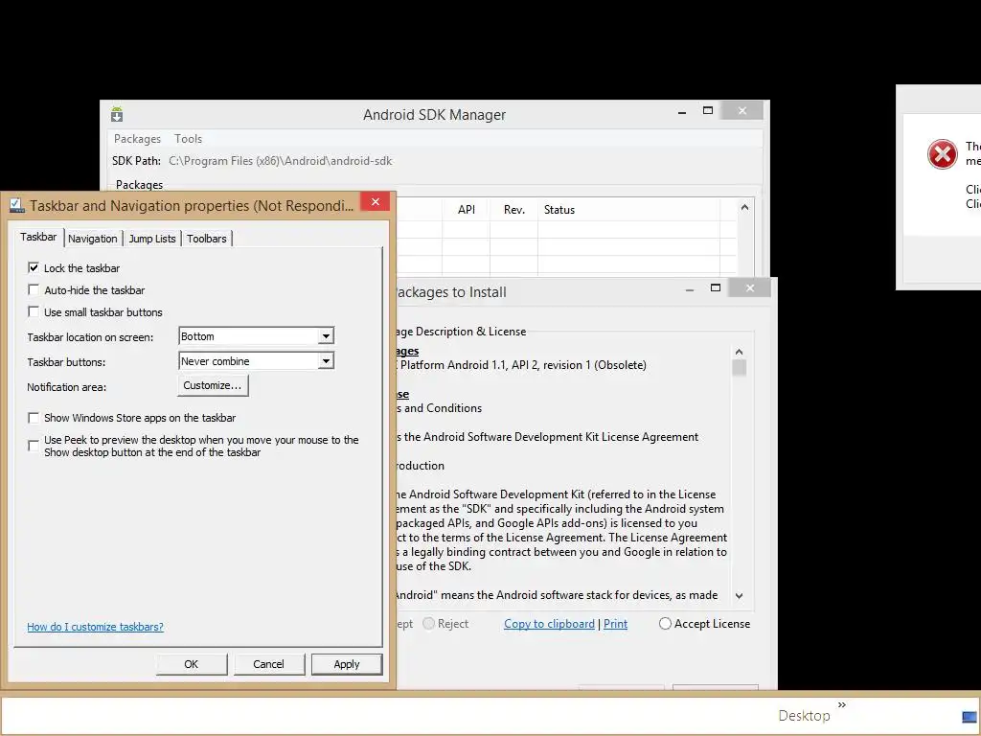
Task: Switch to the Toolbars tab
Action: pyautogui.click(x=207, y=239)
